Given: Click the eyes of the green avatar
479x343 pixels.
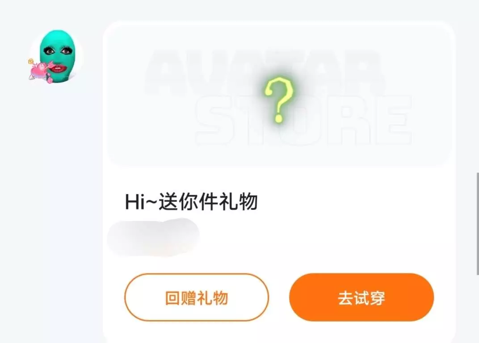Looking at the screenshot, I should tap(58, 51).
